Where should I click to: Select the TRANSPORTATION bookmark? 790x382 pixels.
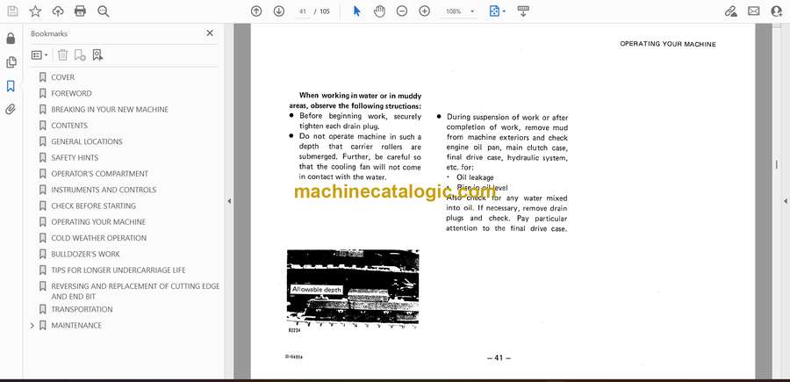click(x=82, y=309)
